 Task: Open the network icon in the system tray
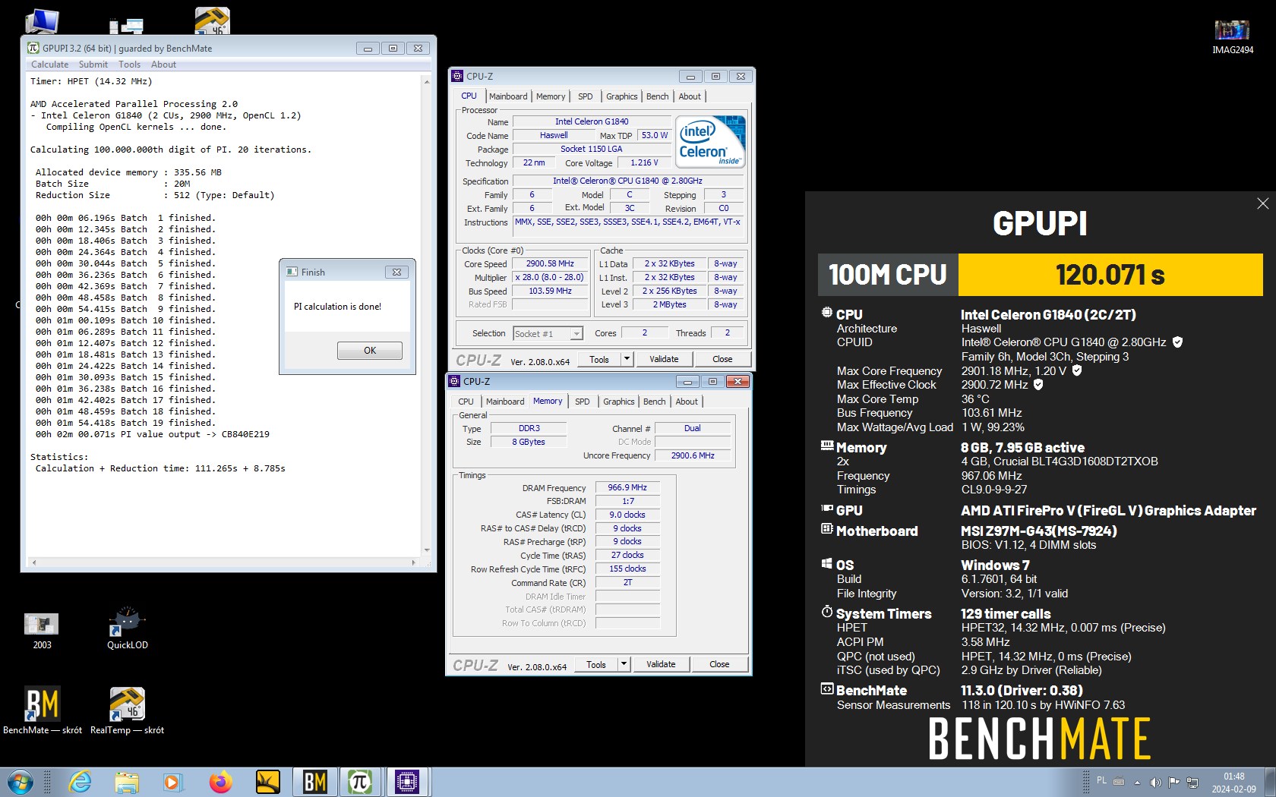(x=1192, y=783)
